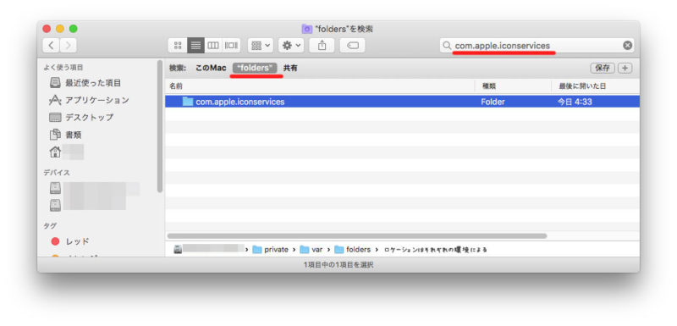677x326 pixels.
Task: Close the Finder window
Action: coord(47,29)
